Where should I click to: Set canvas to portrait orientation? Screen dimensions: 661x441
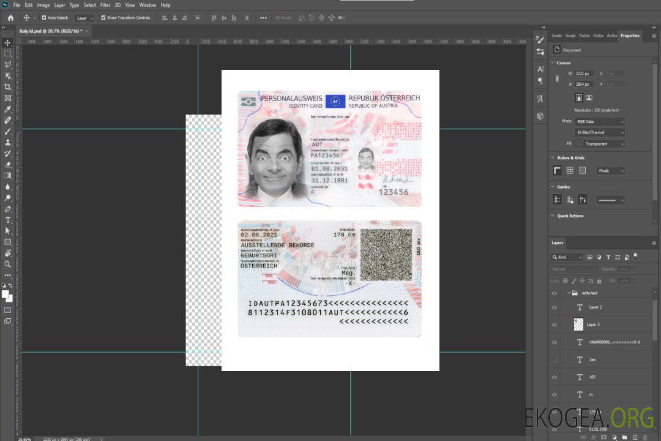[x=579, y=98]
